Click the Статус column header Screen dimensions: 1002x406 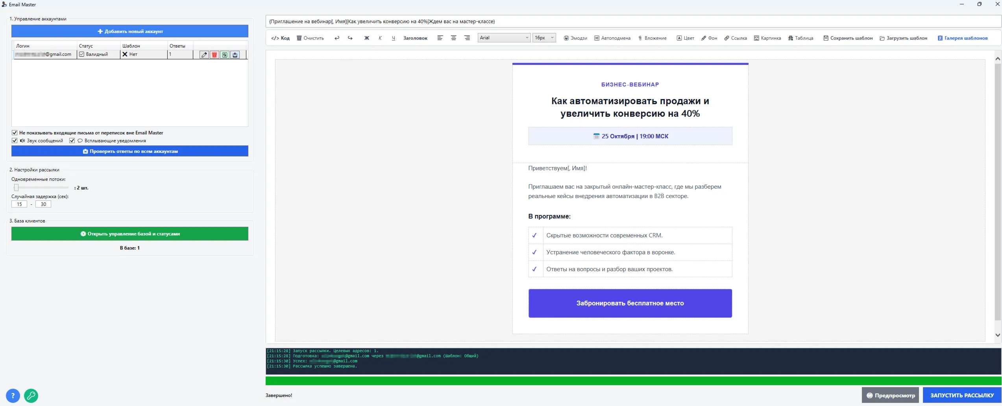98,46
